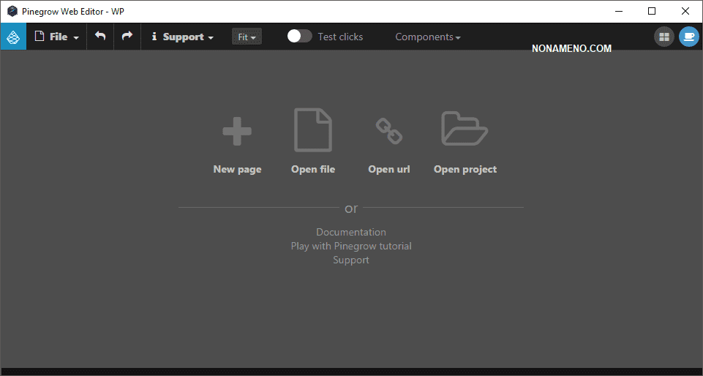This screenshot has height=376, width=703.
Task: Click the Undo arrow icon
Action: pyautogui.click(x=100, y=37)
